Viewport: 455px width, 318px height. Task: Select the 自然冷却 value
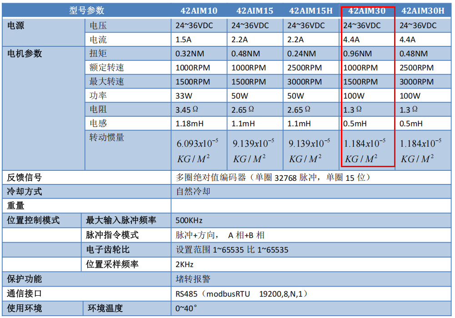pos(193,191)
